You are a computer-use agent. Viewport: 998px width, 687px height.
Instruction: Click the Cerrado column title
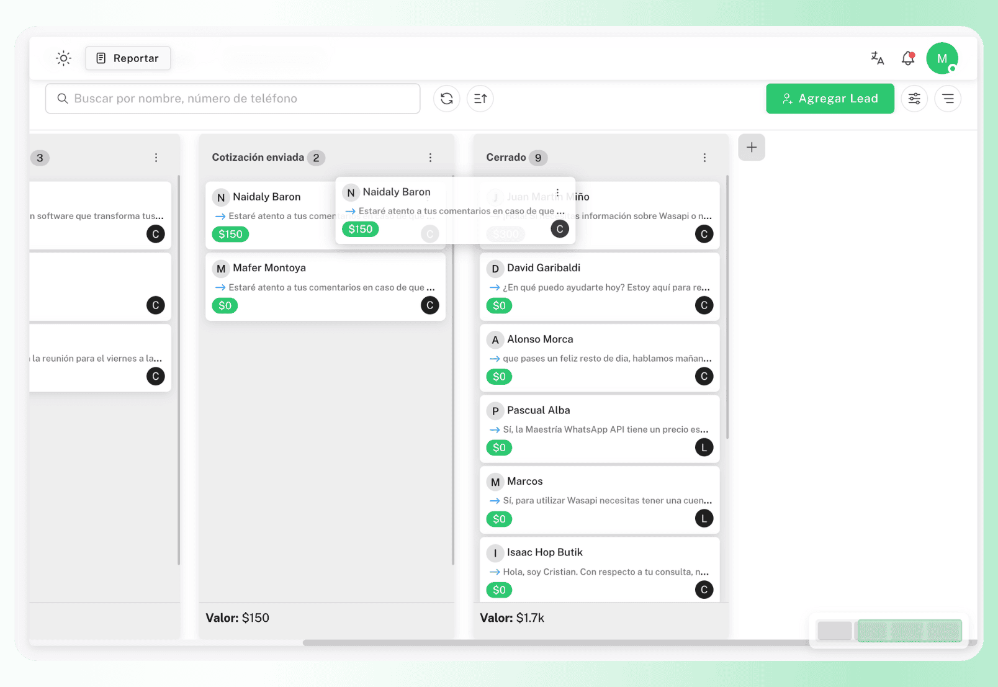point(506,158)
